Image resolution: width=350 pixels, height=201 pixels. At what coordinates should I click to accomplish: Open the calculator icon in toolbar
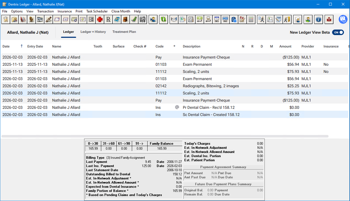[251, 19]
